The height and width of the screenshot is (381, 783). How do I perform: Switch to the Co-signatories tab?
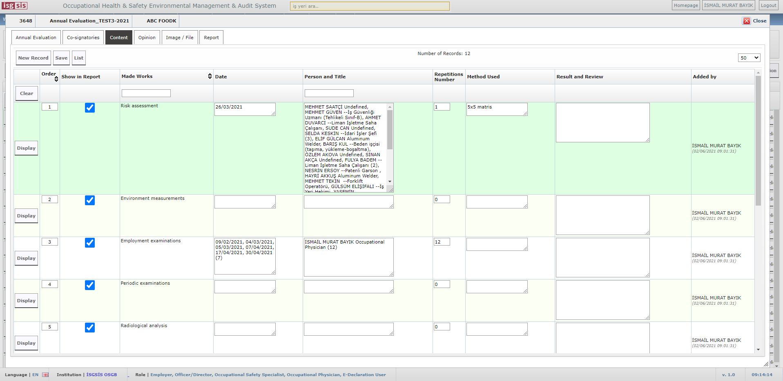point(83,38)
